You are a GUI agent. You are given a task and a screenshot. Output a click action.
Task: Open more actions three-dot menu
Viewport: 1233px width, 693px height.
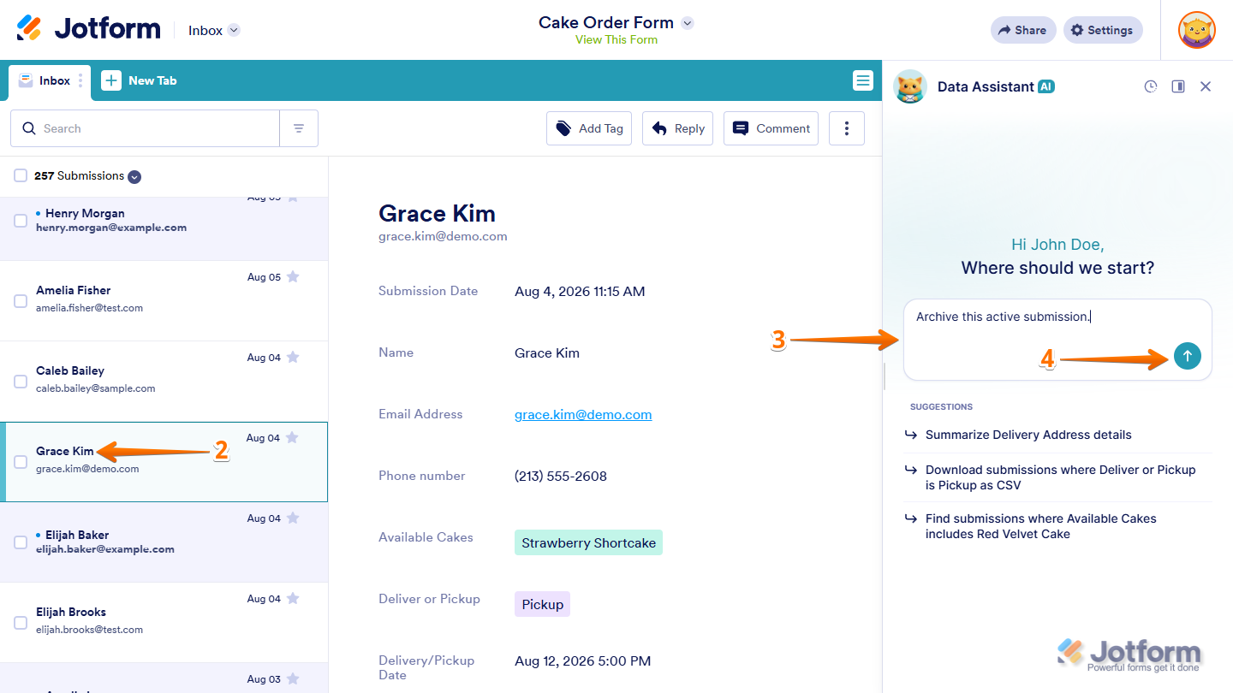847,128
